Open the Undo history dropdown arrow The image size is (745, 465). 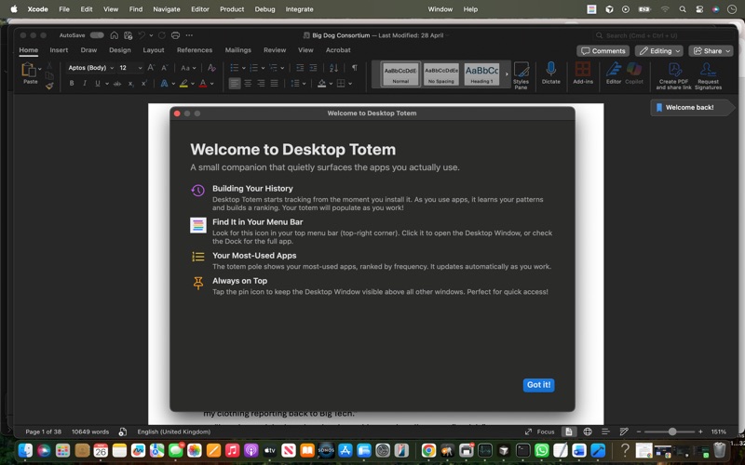coord(151,35)
